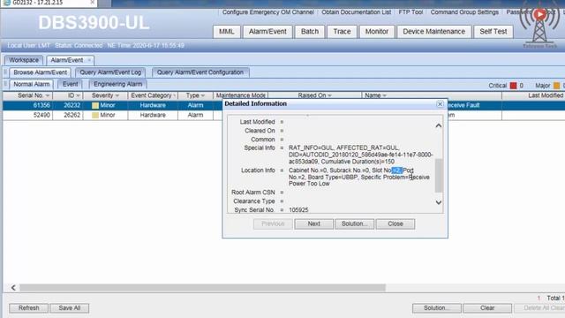Open ID column filter dropdown

[x=78, y=95]
